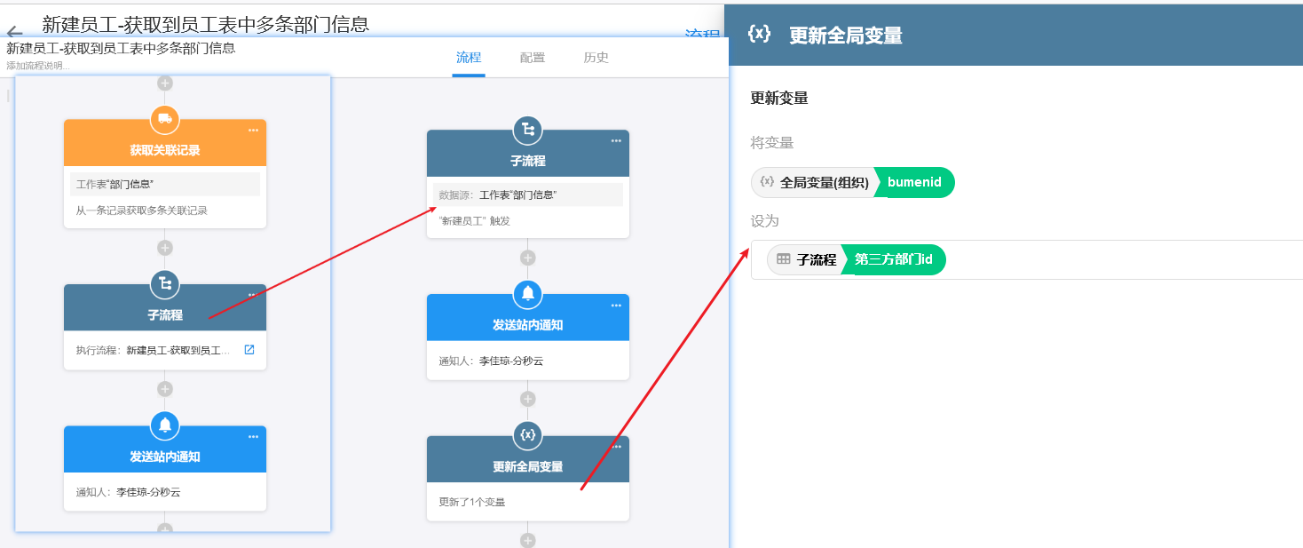Add a node below the "新建员工" 触发 card
Viewport: 1303px width, 548px height.
pyautogui.click(x=528, y=258)
